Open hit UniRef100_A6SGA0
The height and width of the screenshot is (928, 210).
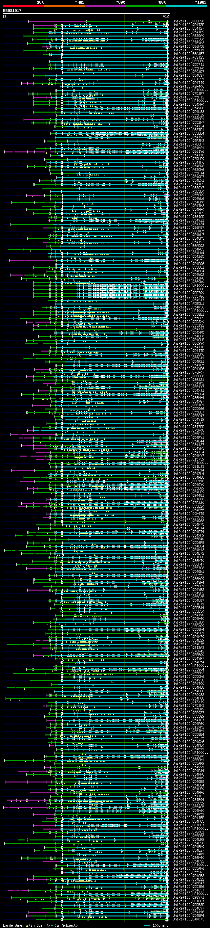tap(188, 36)
